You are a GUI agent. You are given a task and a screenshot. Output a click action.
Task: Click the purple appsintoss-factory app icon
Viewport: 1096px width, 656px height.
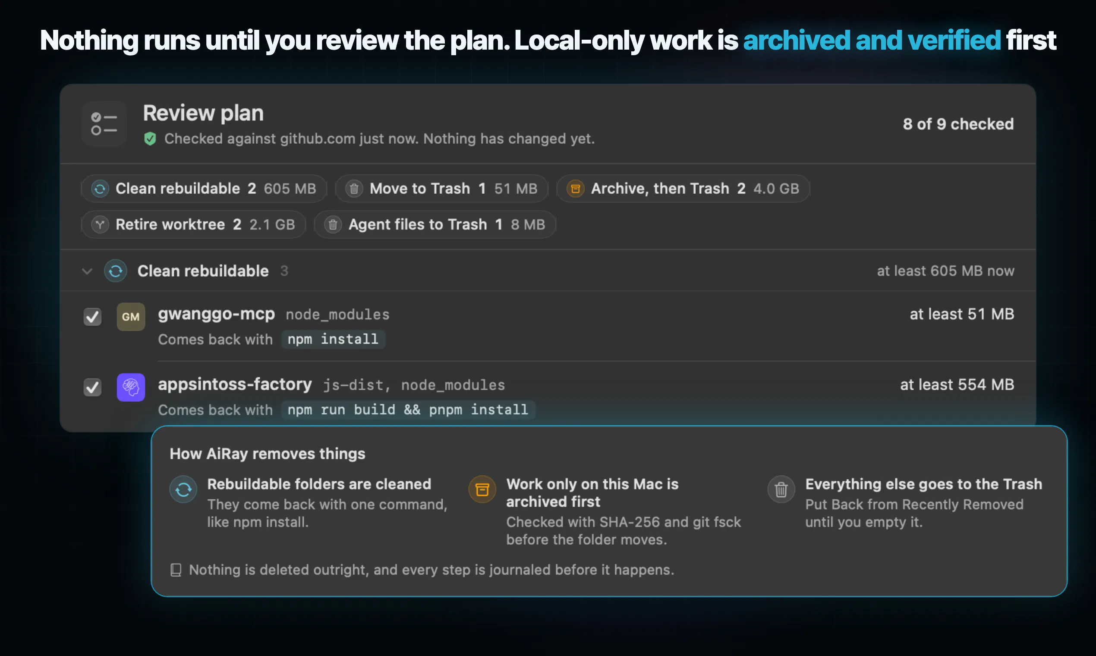click(131, 387)
